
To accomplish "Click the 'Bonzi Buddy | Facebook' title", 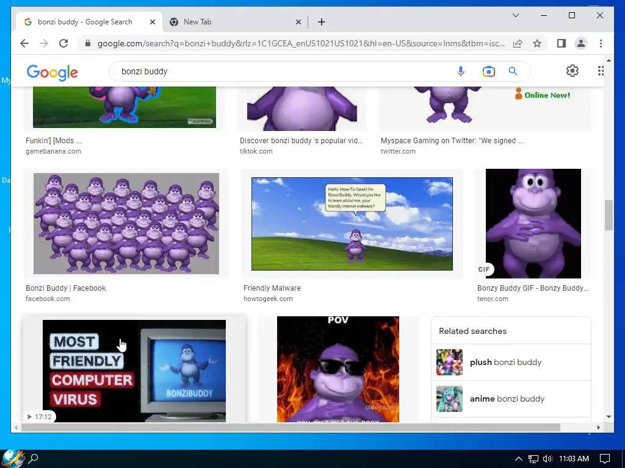I will click(x=66, y=288).
